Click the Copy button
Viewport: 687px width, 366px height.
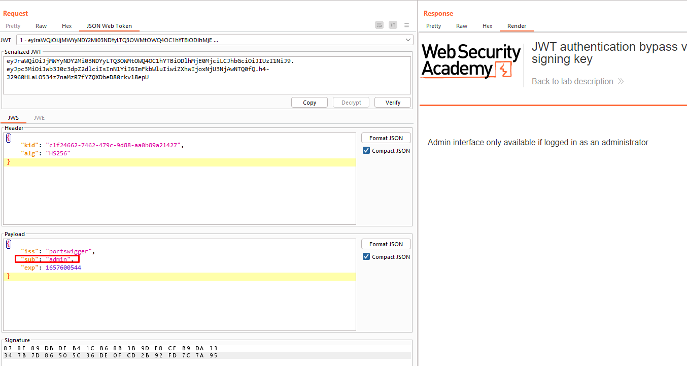point(310,103)
